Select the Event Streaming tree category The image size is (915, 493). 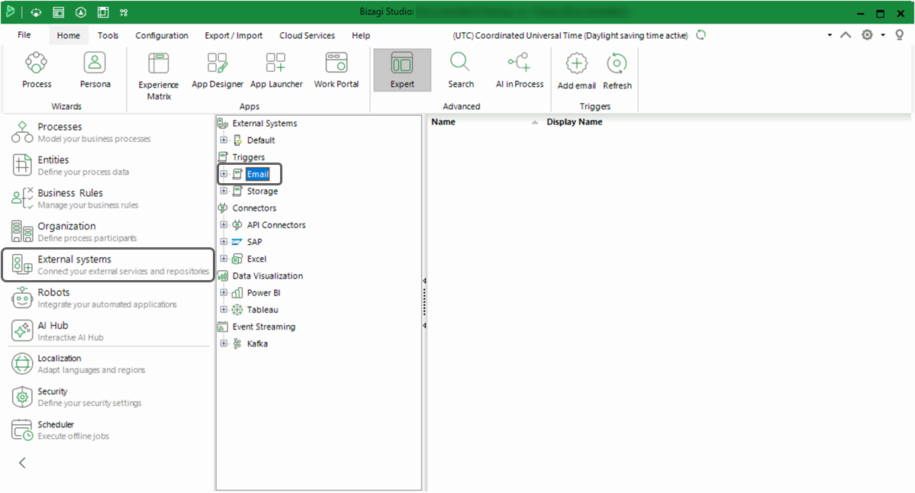(264, 326)
